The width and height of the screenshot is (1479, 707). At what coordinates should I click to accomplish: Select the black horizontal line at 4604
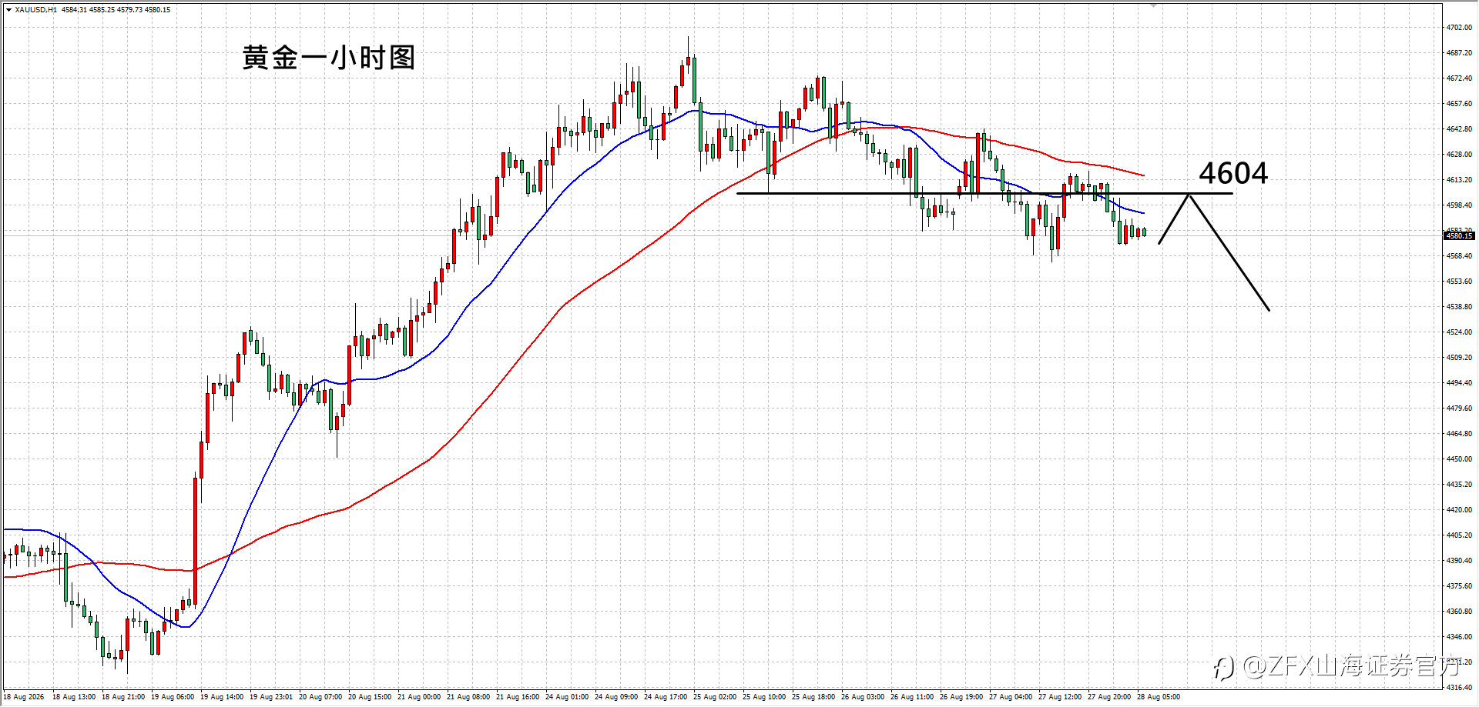pyautogui.click(x=984, y=193)
